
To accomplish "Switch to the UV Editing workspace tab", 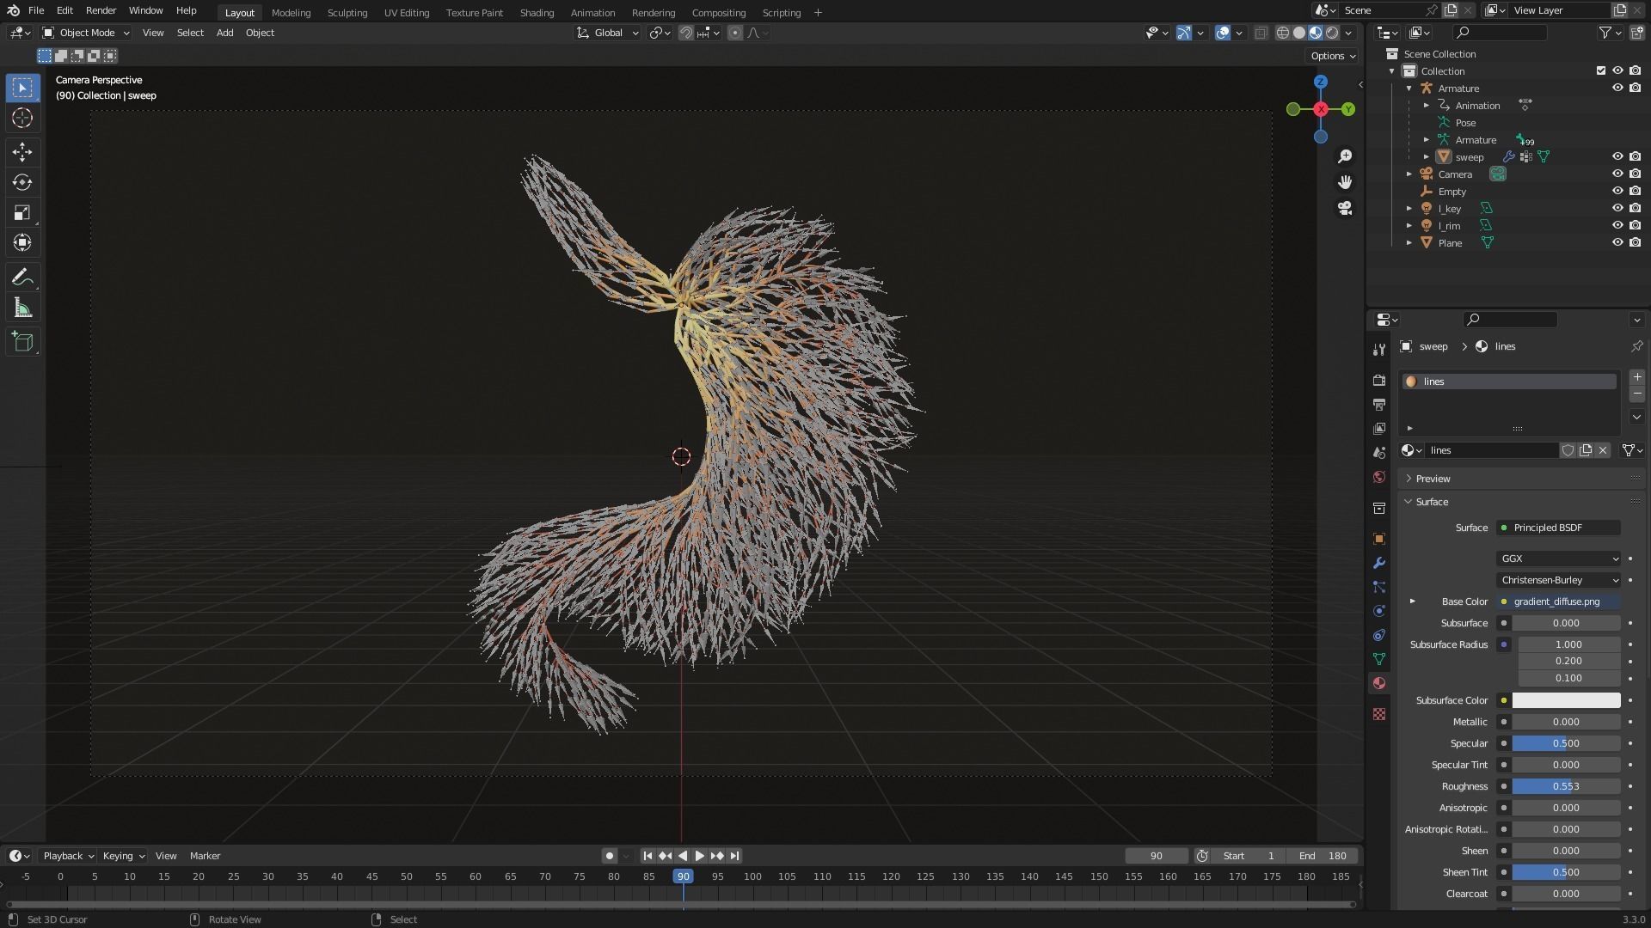I will pyautogui.click(x=406, y=12).
